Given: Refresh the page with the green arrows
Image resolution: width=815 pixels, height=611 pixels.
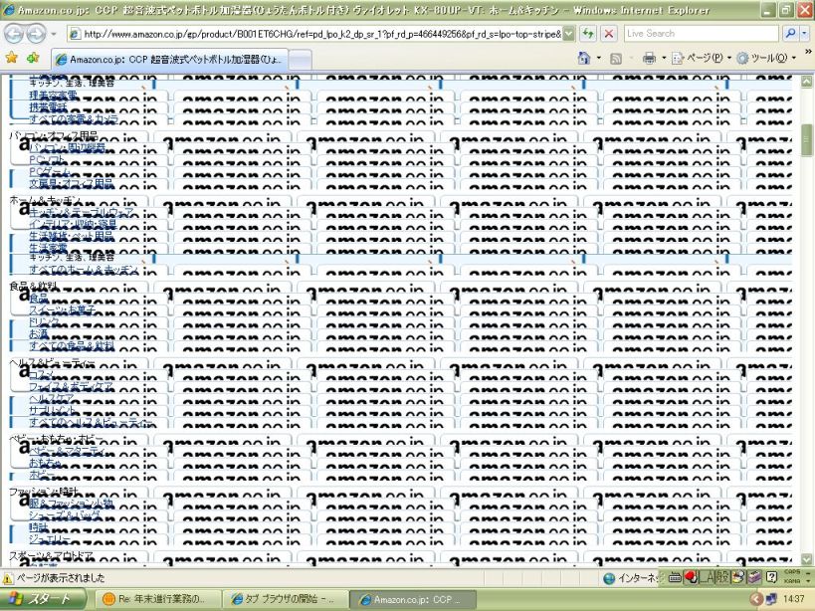Looking at the screenshot, I should 588,34.
